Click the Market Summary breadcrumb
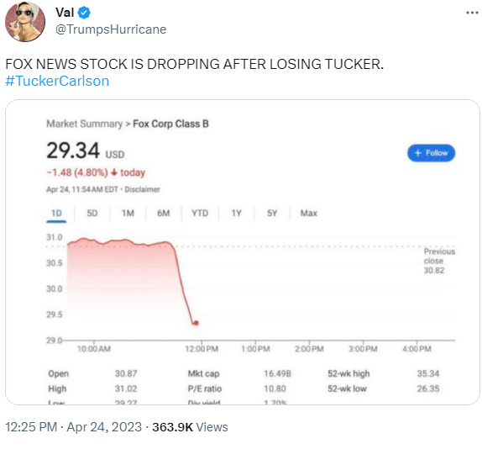The image size is (482, 449). click(84, 124)
